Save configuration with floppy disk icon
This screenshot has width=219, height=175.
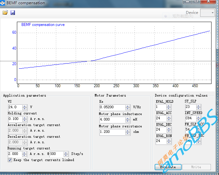13,13
